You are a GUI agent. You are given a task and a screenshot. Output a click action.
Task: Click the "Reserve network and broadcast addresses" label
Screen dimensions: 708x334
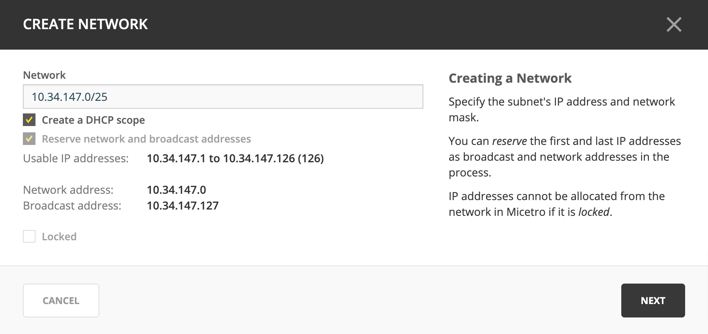coord(146,139)
